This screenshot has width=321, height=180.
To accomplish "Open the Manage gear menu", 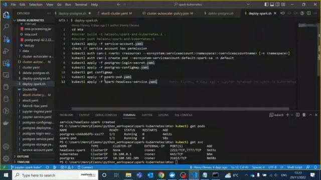I will [6, 158].
